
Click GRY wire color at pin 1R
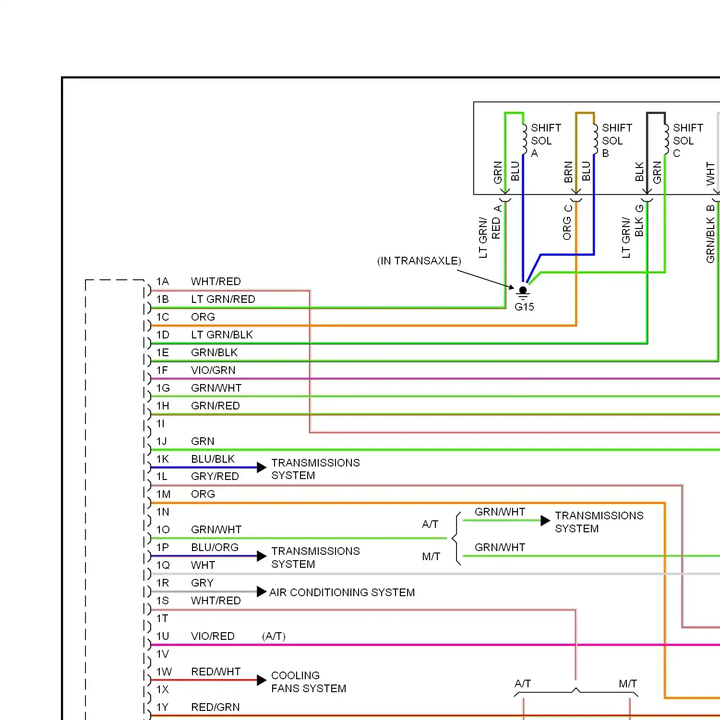point(202,583)
